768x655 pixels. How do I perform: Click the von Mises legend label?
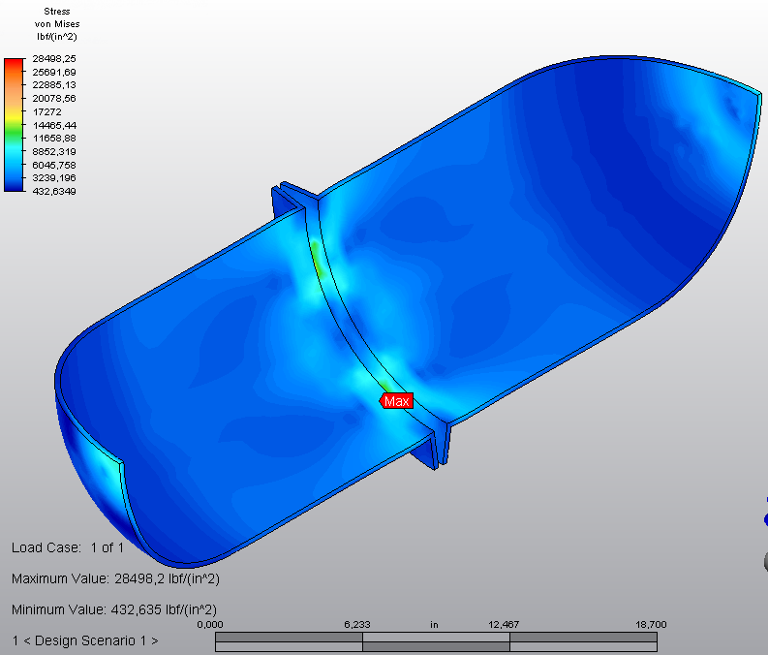pos(57,24)
